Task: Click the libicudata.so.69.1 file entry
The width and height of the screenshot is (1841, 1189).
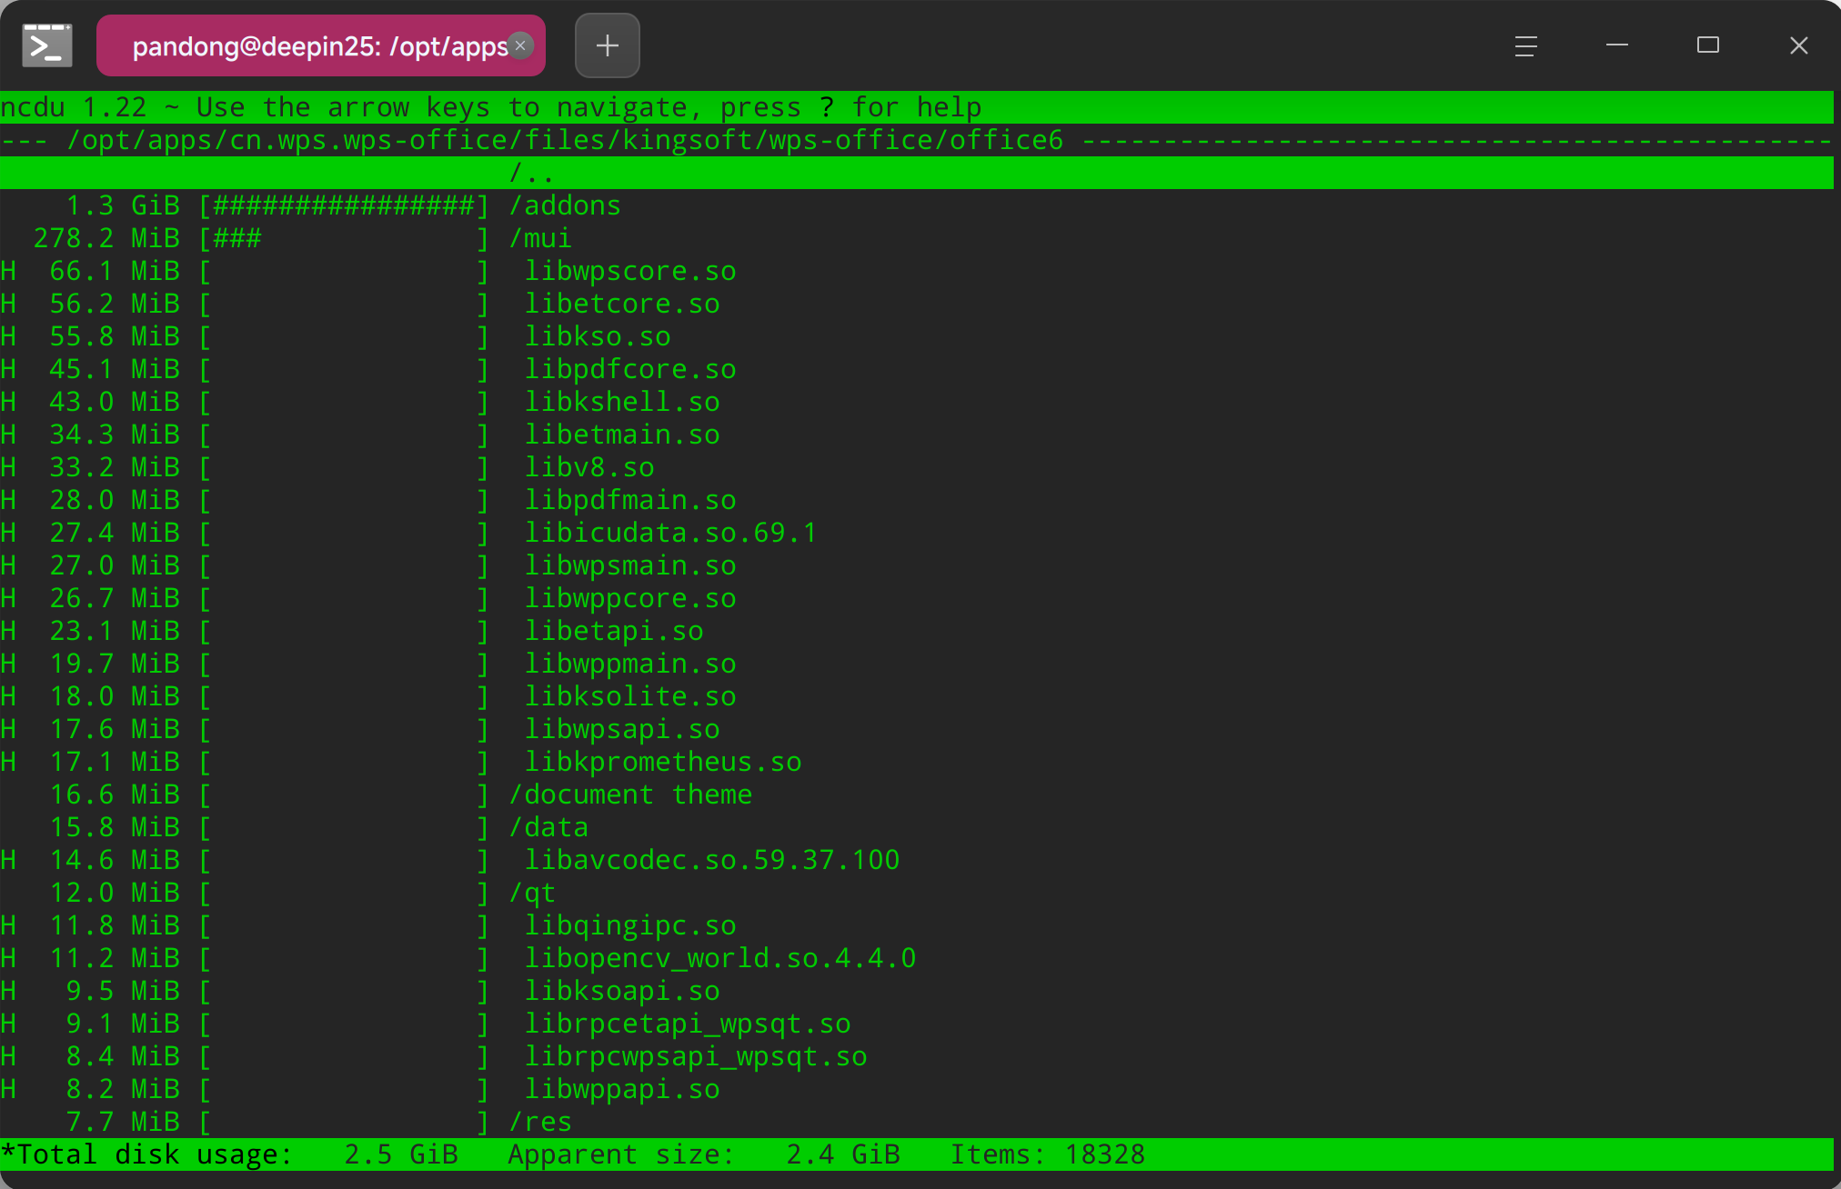Action: click(671, 533)
